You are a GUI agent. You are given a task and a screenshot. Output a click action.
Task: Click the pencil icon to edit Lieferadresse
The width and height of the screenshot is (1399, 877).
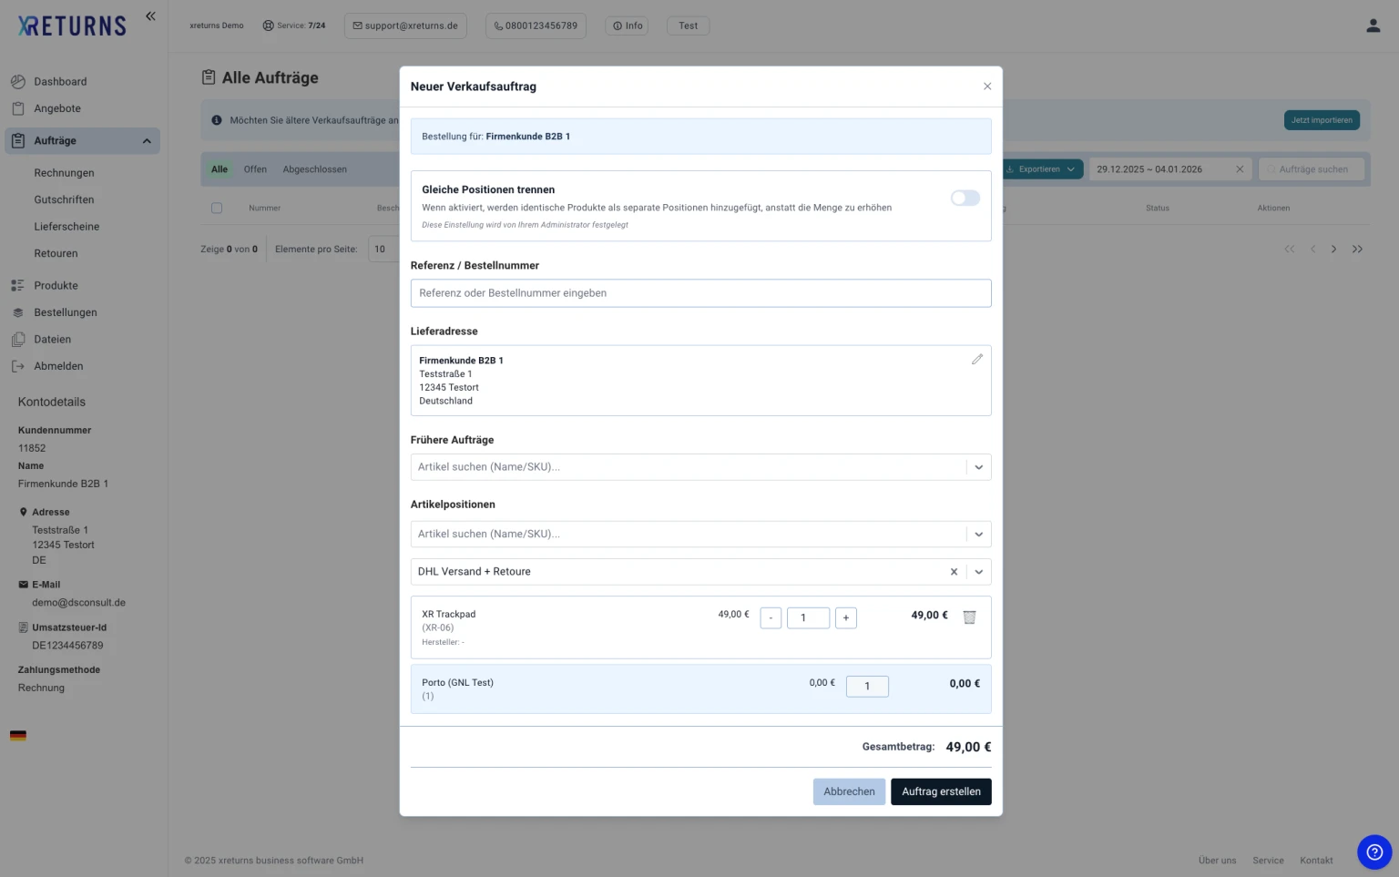point(976,360)
